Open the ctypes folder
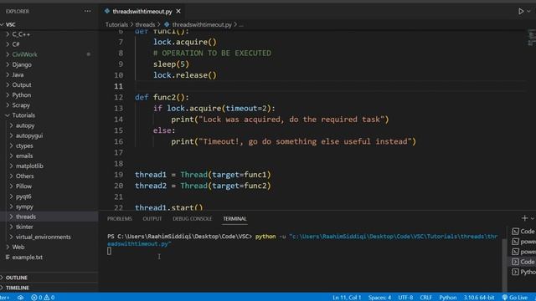536x301 pixels. (x=24, y=145)
